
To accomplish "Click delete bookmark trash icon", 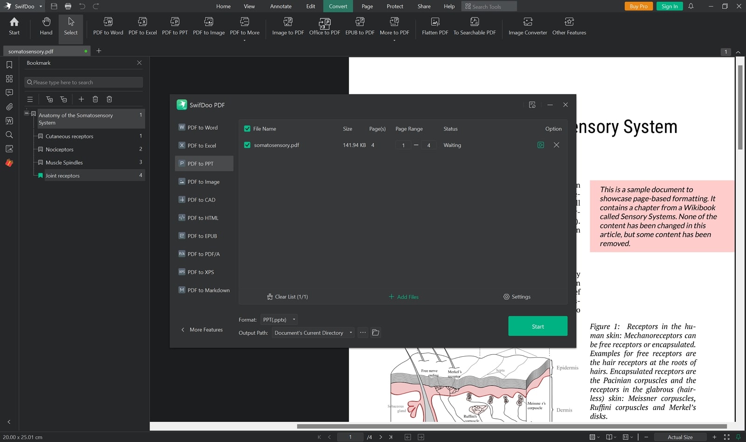I will pos(95,99).
